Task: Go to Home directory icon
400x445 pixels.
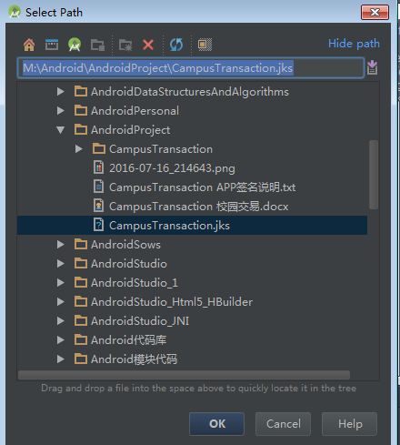Action: 29,45
